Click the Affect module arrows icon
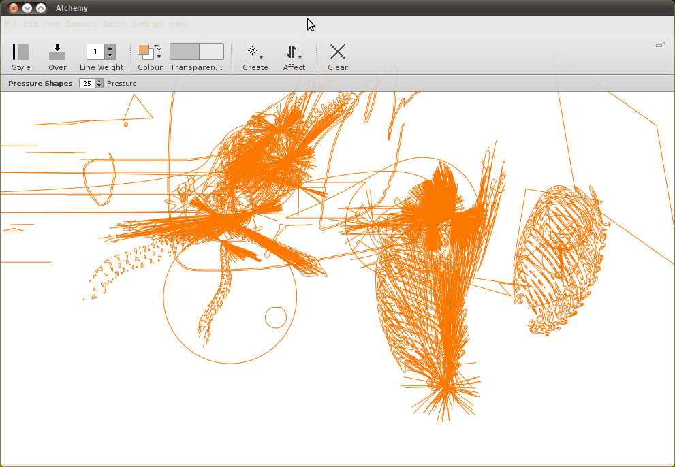 [292, 50]
